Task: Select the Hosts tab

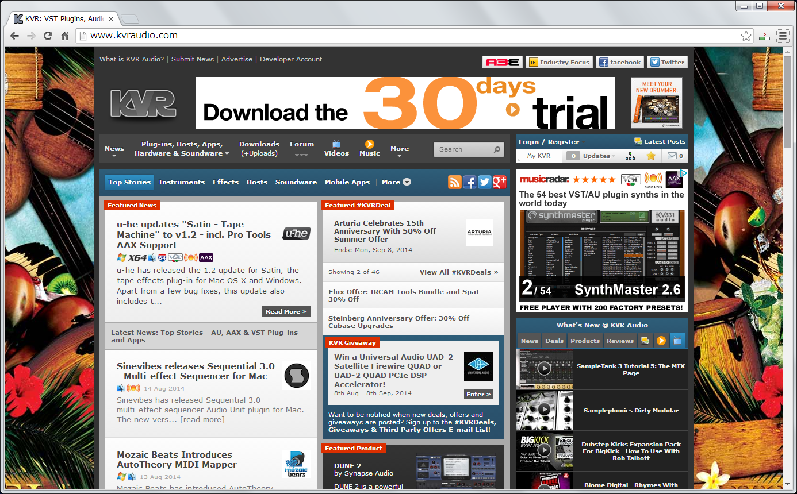Action: pos(257,182)
